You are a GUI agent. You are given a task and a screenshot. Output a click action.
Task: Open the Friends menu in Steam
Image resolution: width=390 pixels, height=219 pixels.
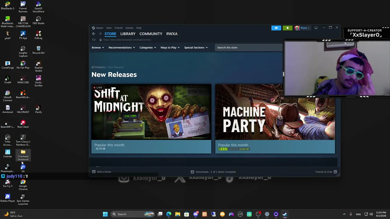pyautogui.click(x=119, y=28)
